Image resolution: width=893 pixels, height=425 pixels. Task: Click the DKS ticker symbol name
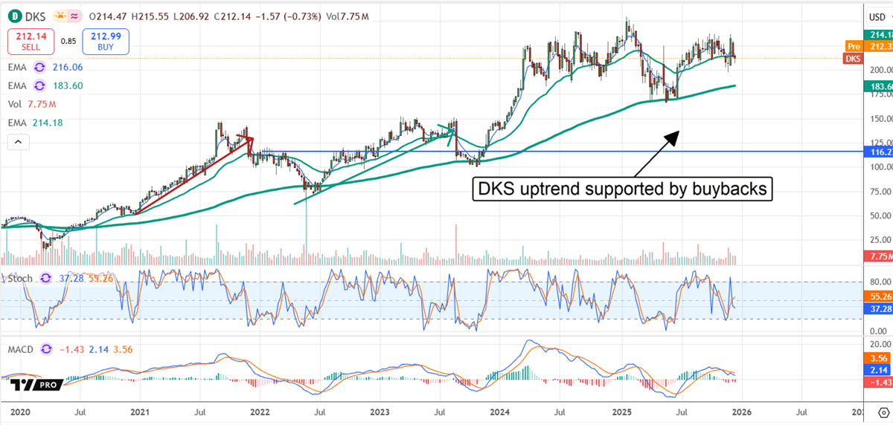tap(34, 16)
